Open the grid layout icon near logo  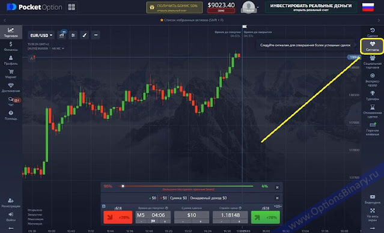[72, 7]
